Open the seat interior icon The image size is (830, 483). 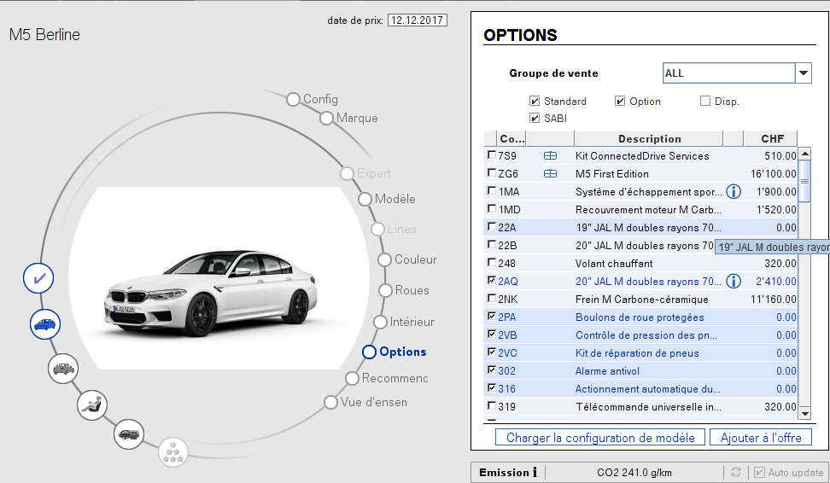92,404
